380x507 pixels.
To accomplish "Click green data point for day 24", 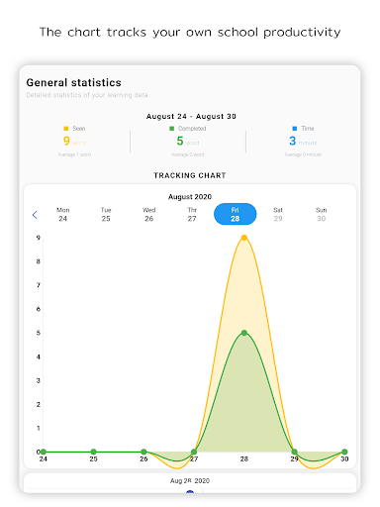I will (44, 452).
